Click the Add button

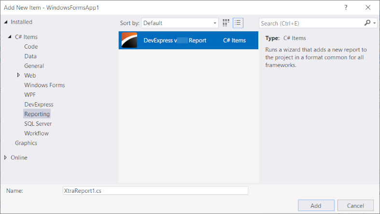316,205
